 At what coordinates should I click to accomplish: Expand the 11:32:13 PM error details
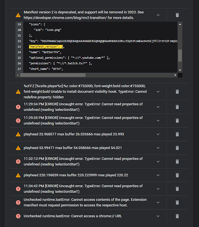158,162
